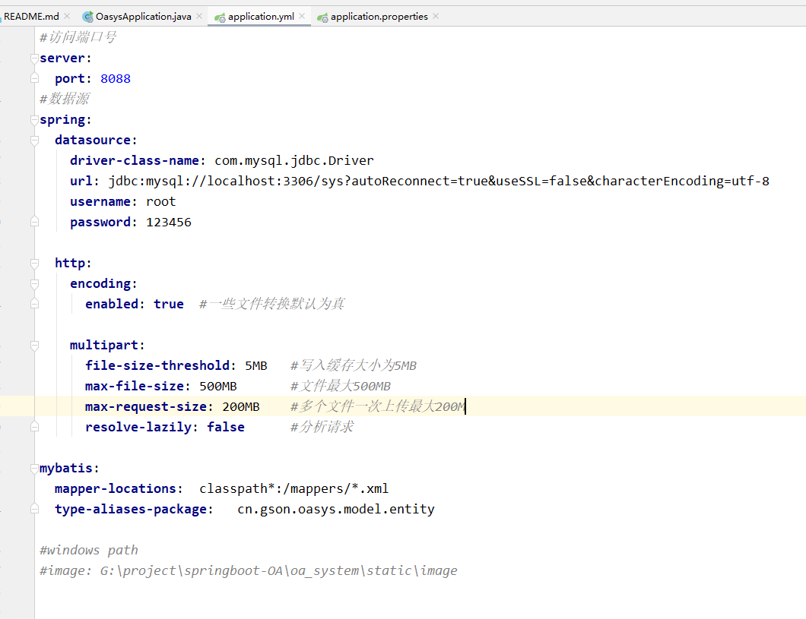The image size is (806, 619).
Task: Click the 'false' value after resolve-lazily
Action: (226, 427)
